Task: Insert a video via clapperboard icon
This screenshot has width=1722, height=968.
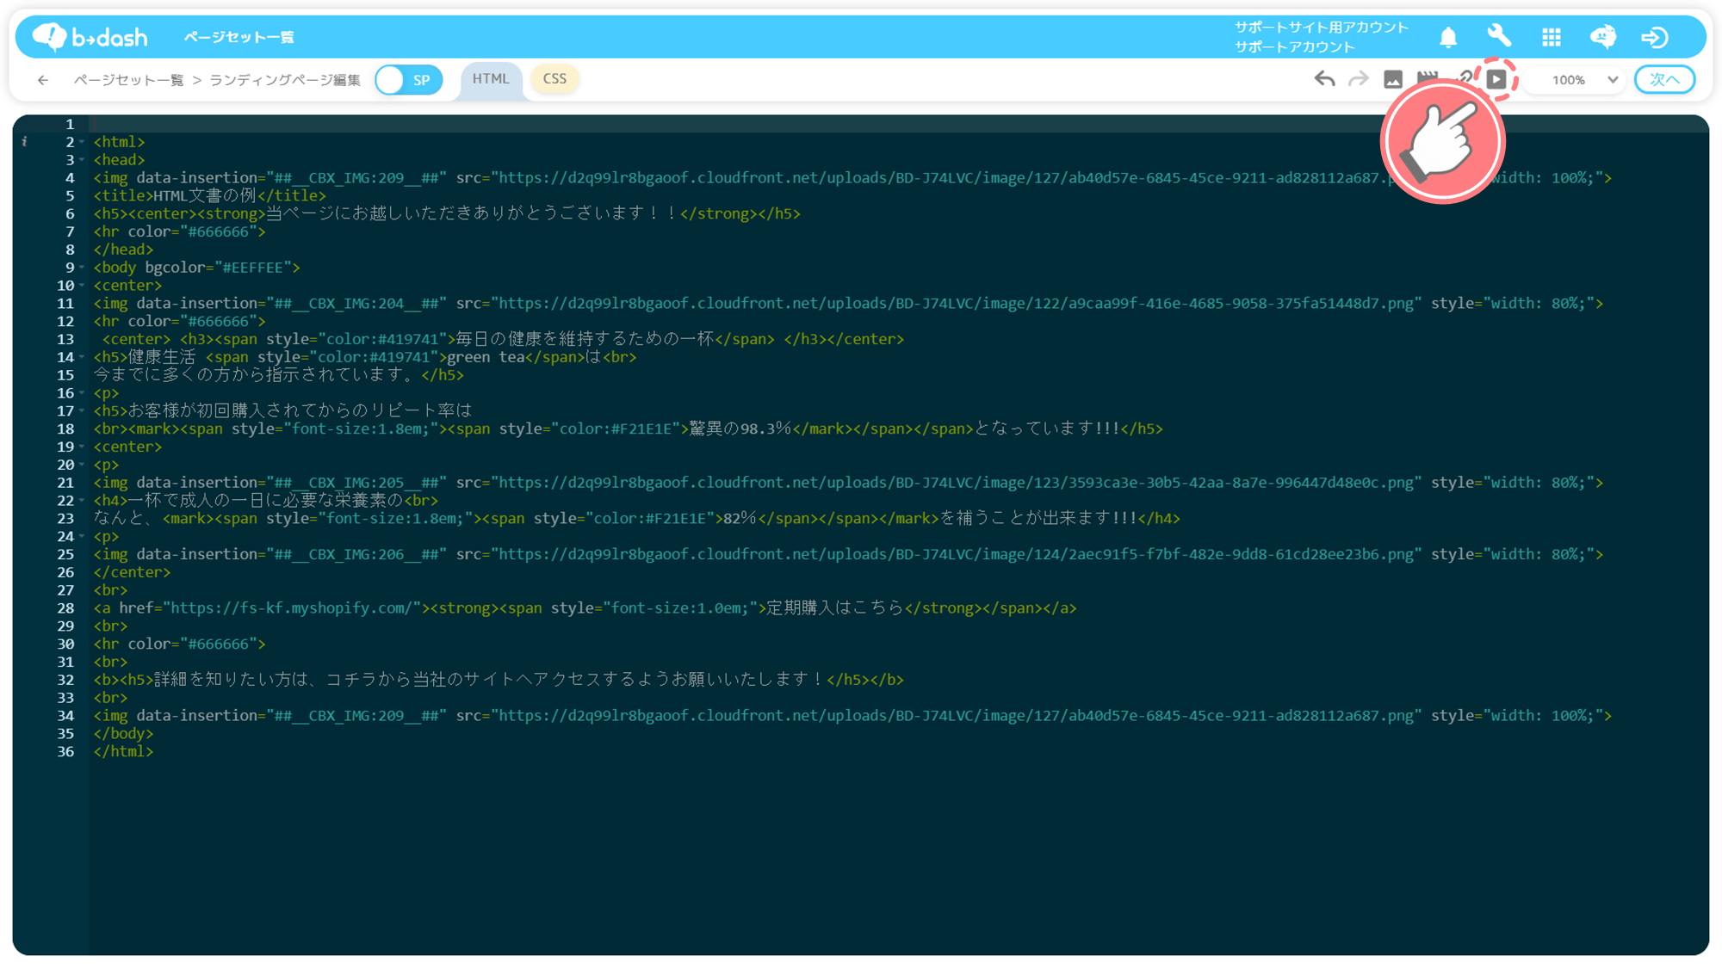Action: (x=1427, y=77)
